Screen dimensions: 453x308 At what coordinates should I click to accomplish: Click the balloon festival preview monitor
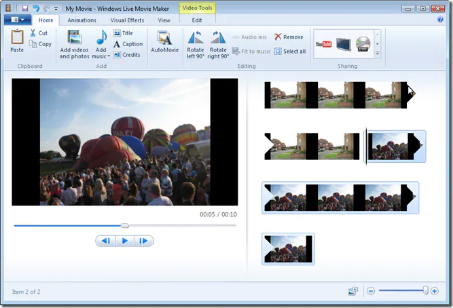coord(125,142)
